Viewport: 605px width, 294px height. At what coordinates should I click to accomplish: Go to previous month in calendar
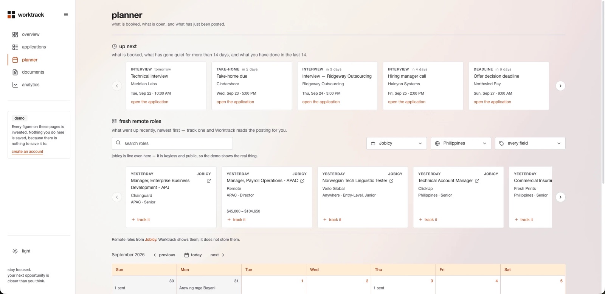[x=164, y=255]
